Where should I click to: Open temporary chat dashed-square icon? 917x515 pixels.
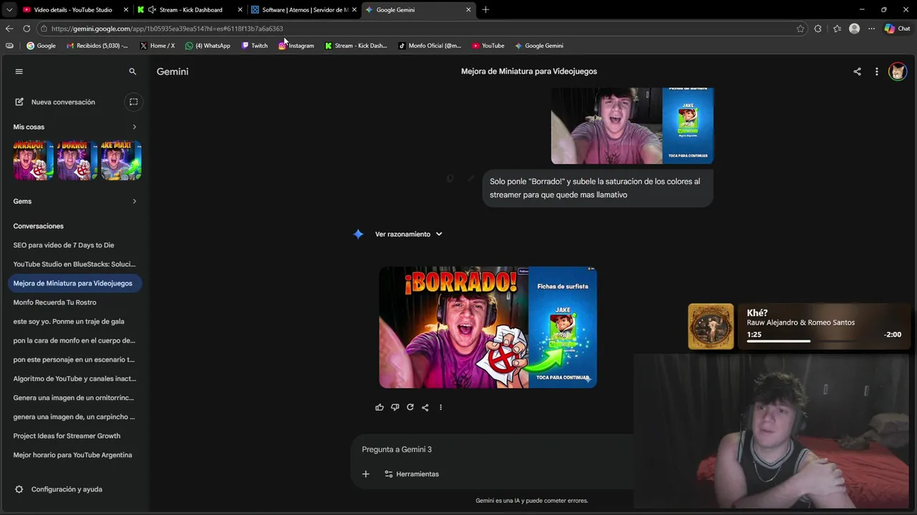[x=133, y=102]
